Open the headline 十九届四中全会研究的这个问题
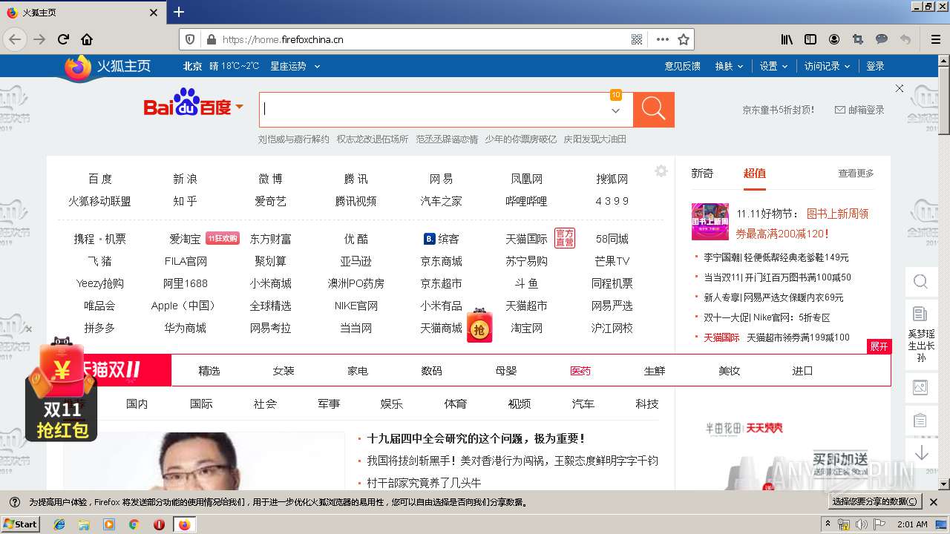Viewport: 950px width, 534px height. [x=476, y=438]
